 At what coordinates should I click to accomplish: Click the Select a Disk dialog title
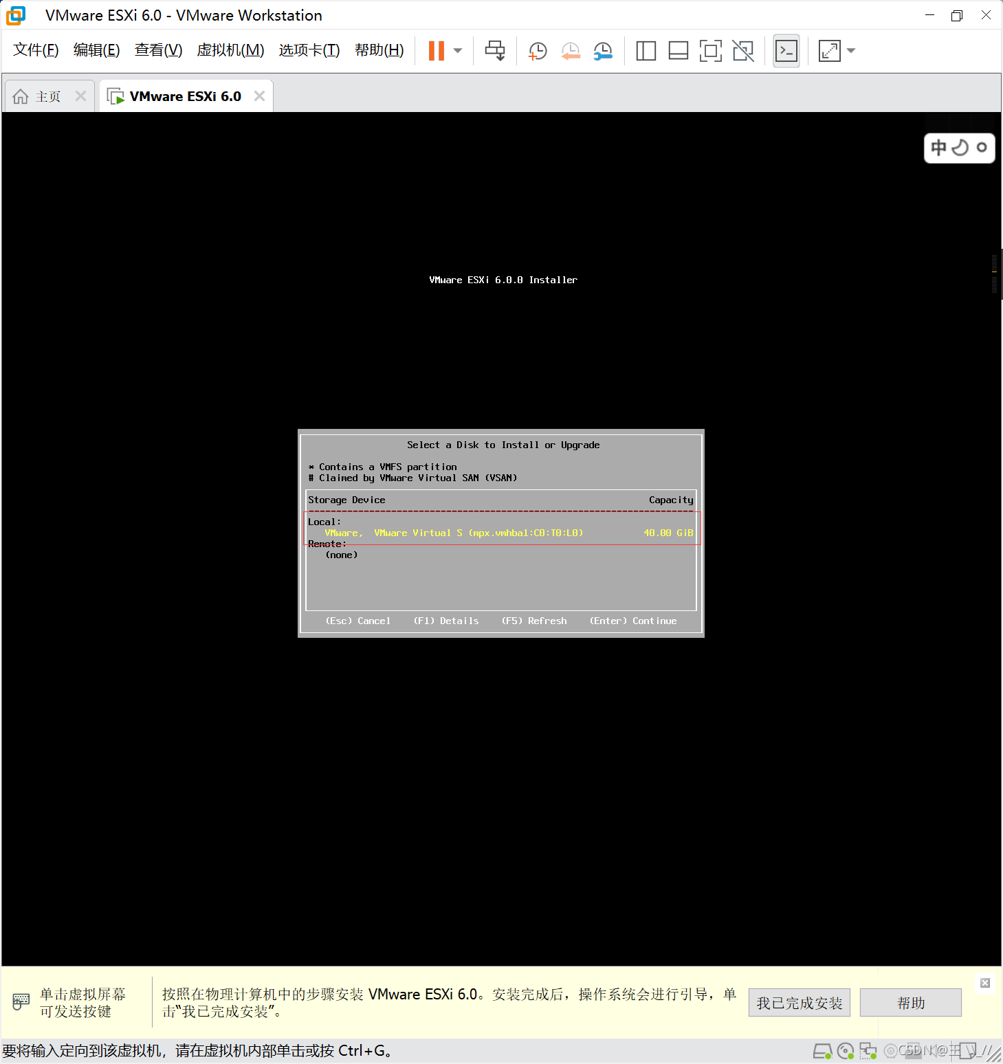[503, 445]
